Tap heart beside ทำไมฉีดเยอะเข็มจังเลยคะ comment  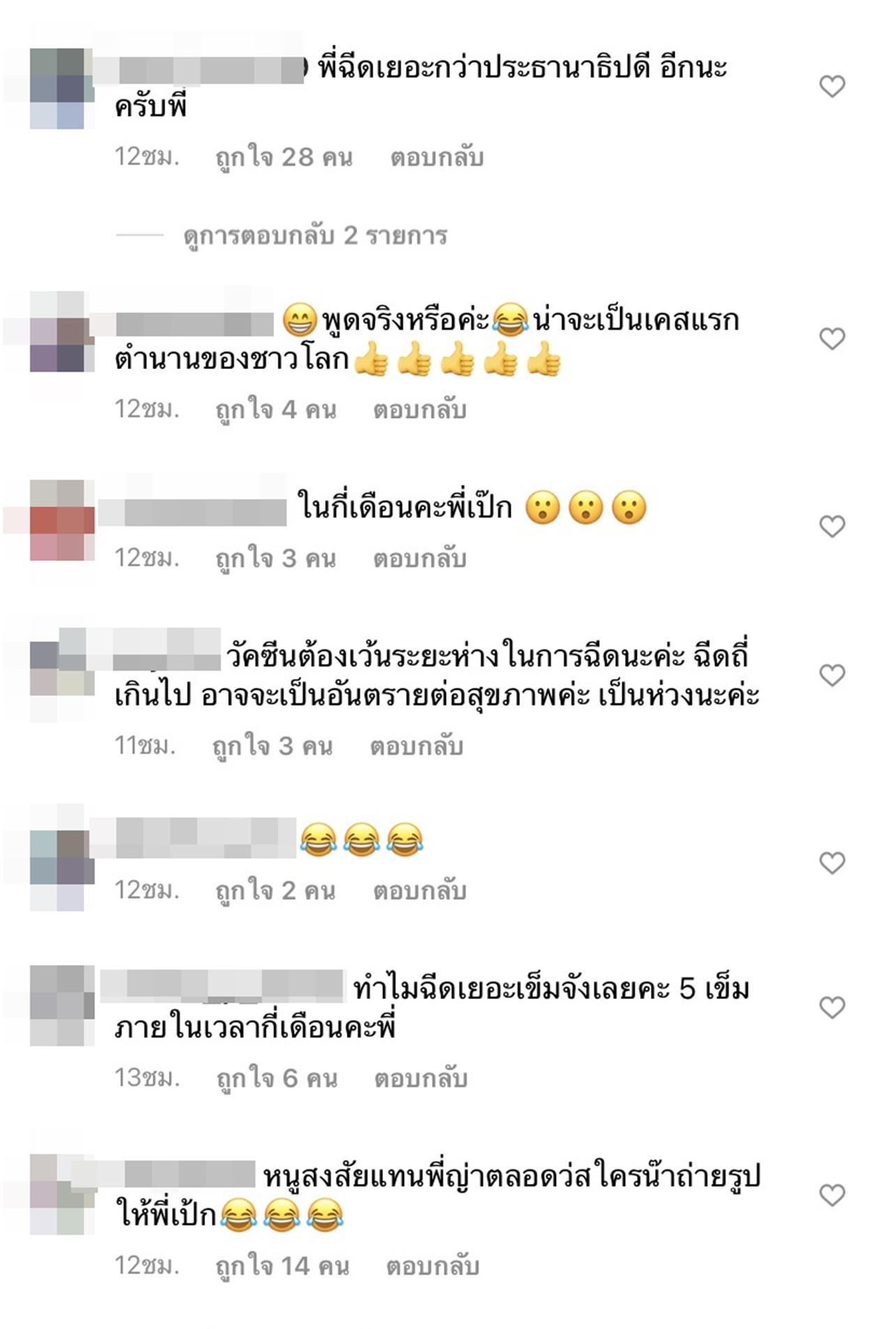pyautogui.click(x=832, y=1007)
